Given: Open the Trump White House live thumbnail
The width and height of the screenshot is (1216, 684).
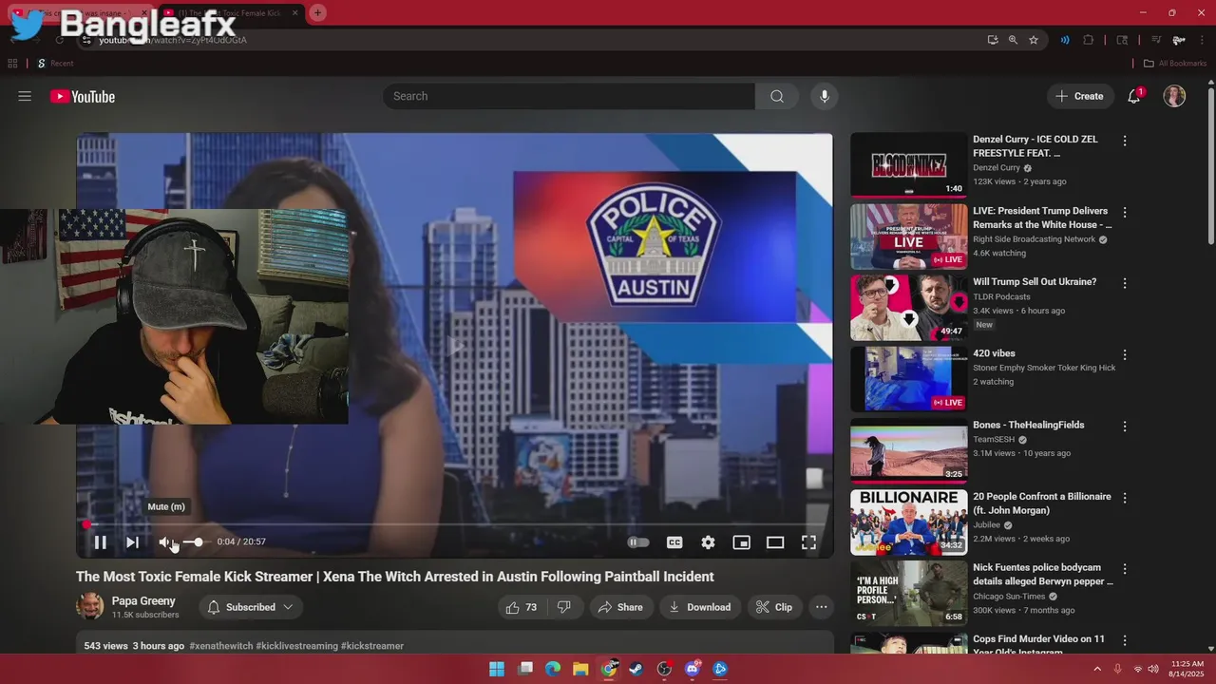Looking at the screenshot, I should [908, 237].
